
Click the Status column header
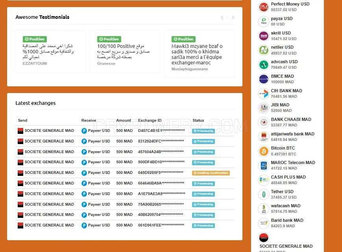[x=198, y=121]
